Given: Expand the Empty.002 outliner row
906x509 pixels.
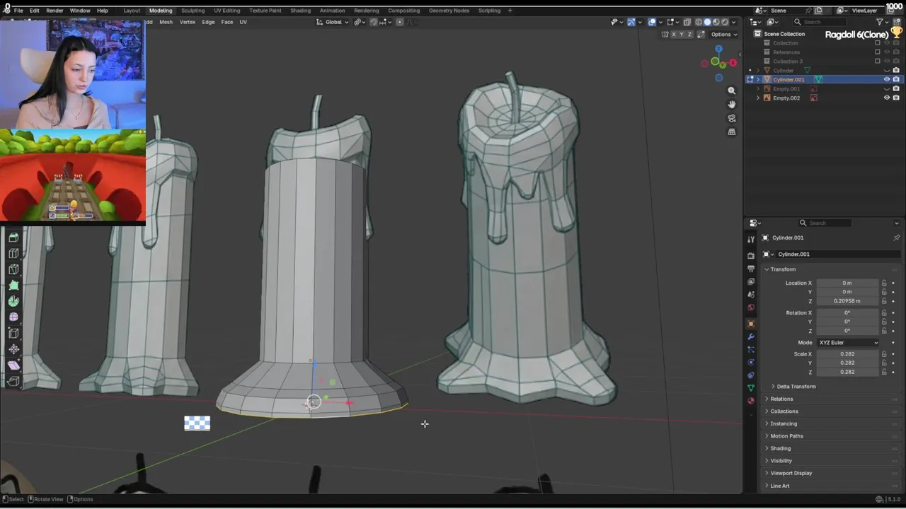Looking at the screenshot, I should coord(758,98).
